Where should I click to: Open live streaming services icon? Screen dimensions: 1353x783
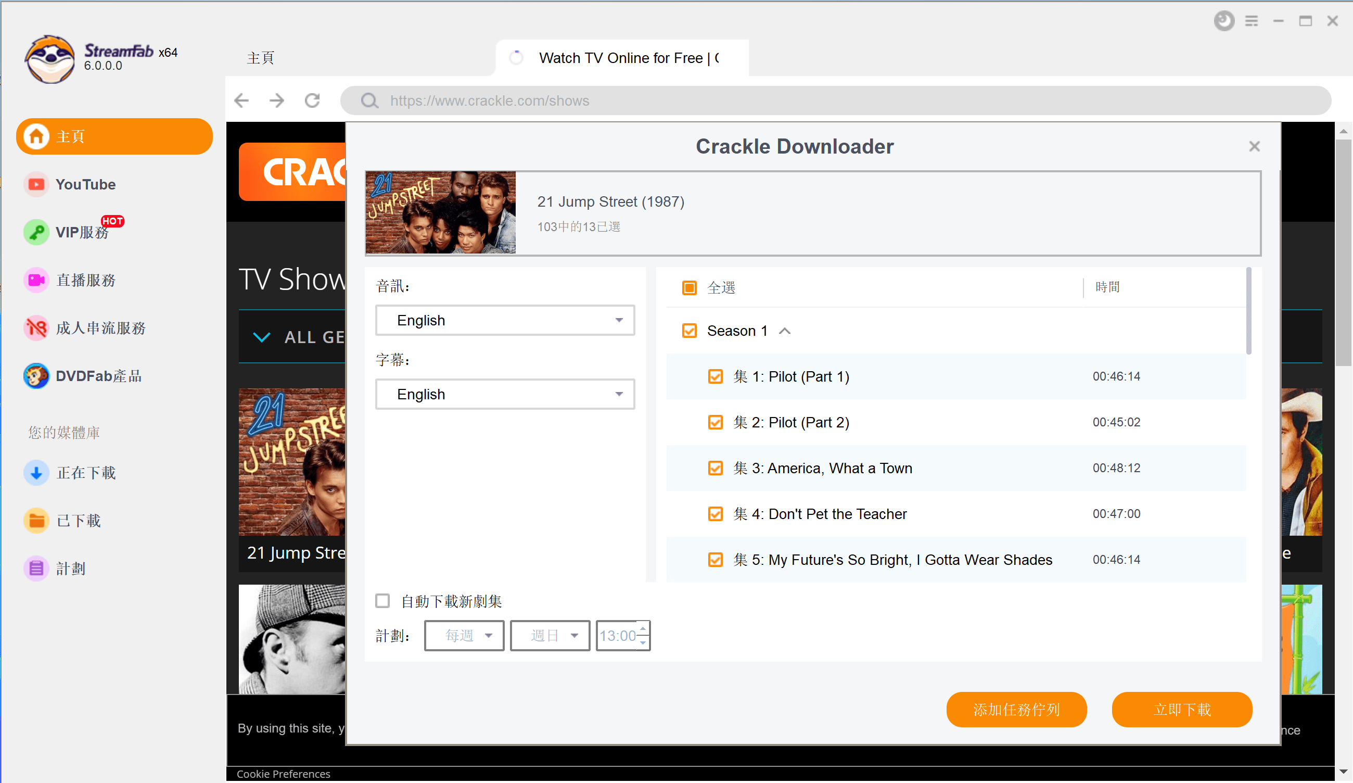pos(36,280)
